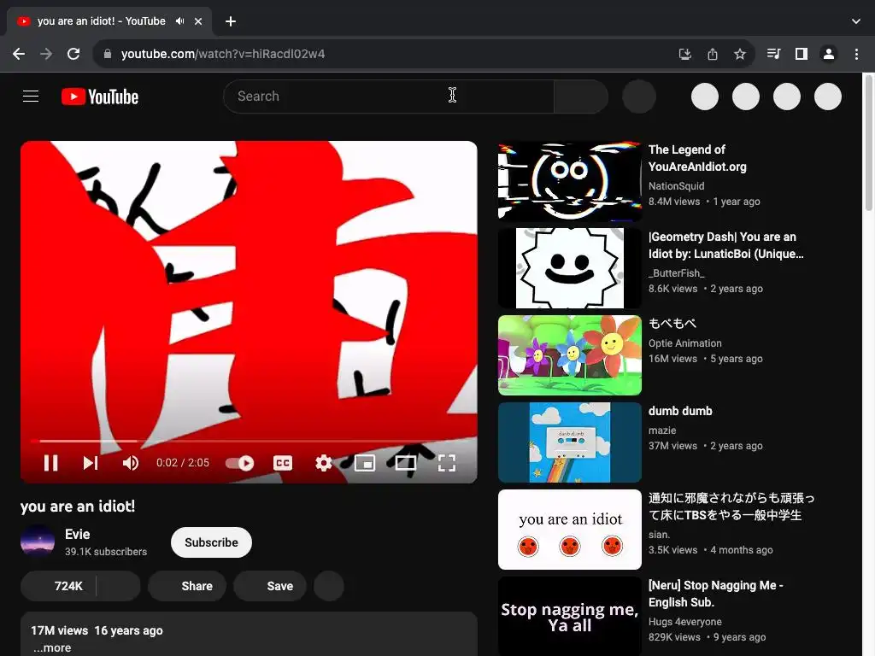Activate the miniplayer icon
Screen dimensions: 875x656
[x=365, y=463]
